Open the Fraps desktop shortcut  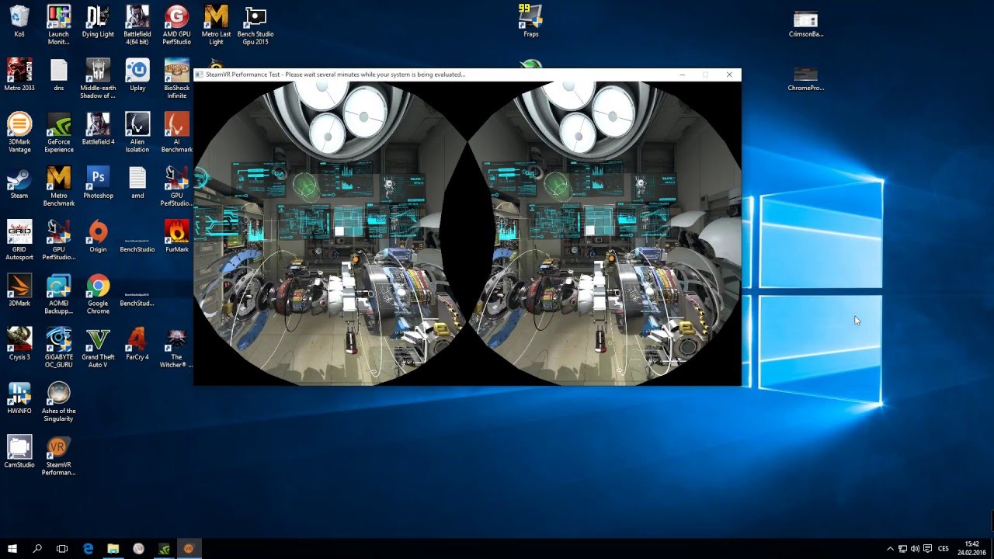point(531,21)
